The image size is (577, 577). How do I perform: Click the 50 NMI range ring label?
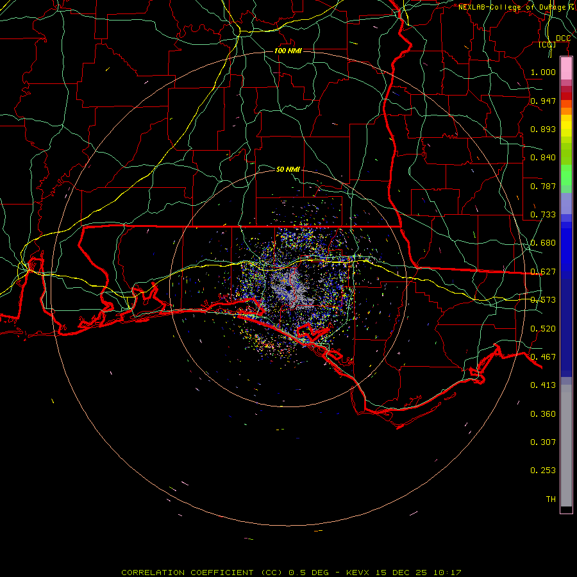click(x=288, y=169)
